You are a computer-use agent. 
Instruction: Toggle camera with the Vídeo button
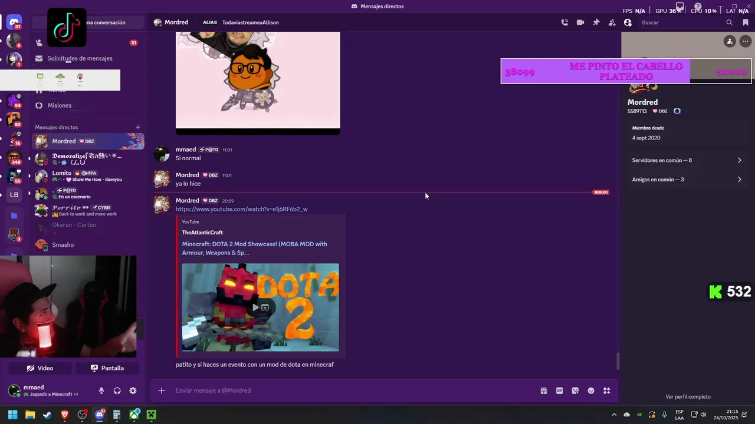pos(40,368)
